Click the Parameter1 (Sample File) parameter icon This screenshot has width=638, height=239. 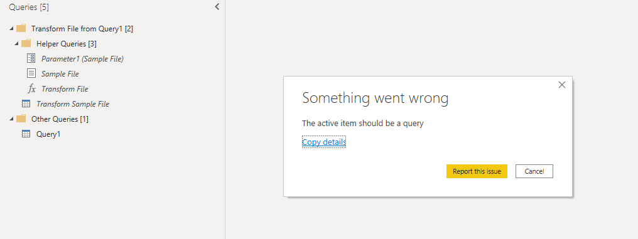pos(31,58)
